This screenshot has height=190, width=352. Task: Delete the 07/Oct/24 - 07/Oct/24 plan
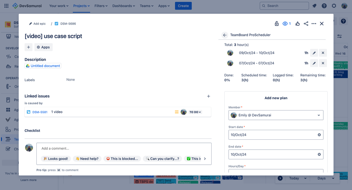pyautogui.click(x=323, y=63)
